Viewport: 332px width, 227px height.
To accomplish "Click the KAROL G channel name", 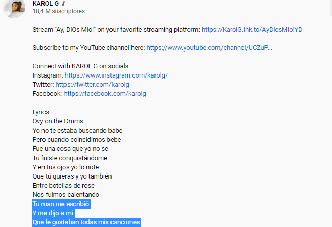I will (x=46, y=4).
